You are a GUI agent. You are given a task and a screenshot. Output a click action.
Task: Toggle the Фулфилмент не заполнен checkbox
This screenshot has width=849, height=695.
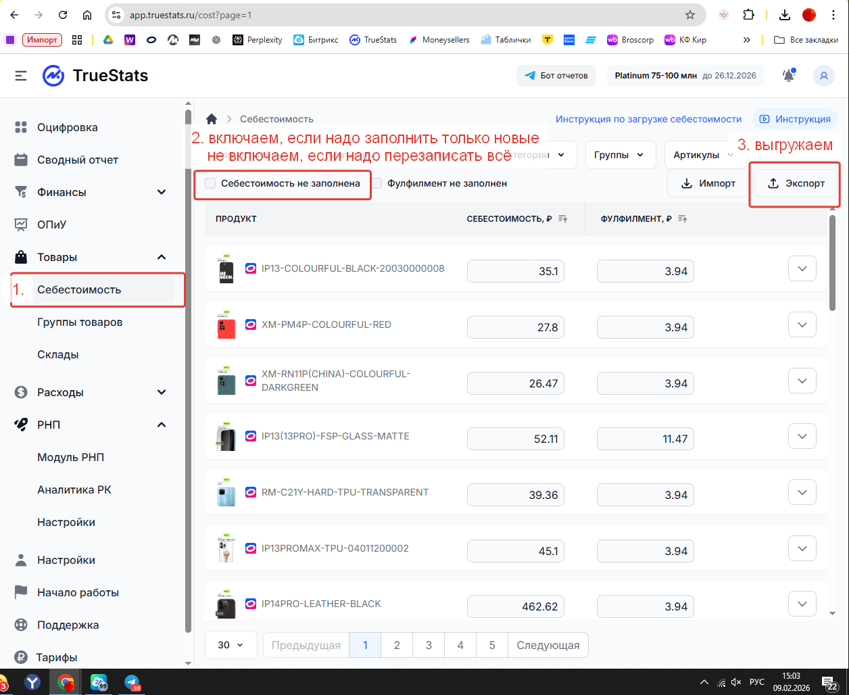[x=377, y=183]
